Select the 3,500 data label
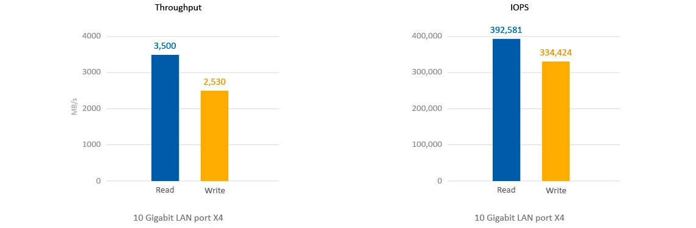 165,46
